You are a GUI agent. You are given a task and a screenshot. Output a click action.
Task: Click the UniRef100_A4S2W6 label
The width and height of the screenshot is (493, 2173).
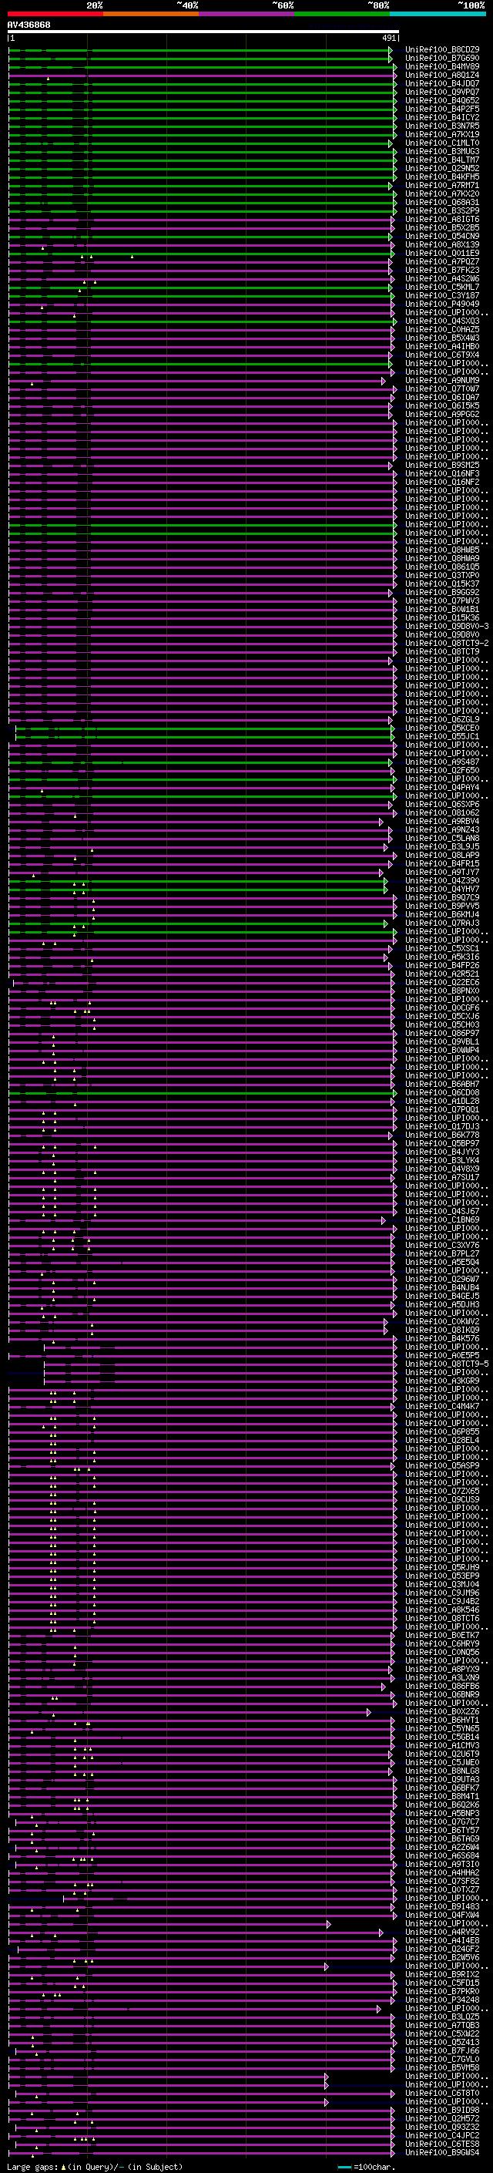442,278
